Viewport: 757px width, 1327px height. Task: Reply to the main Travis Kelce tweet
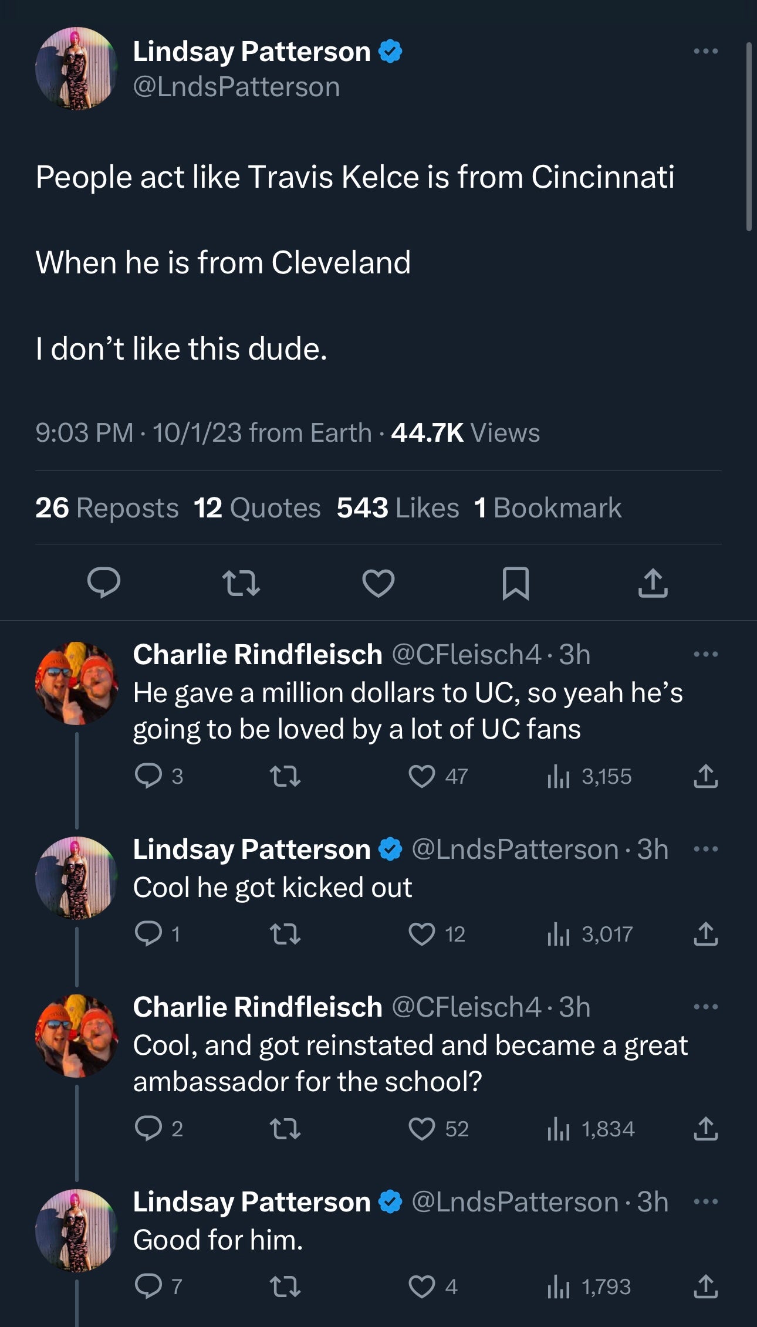coord(104,583)
